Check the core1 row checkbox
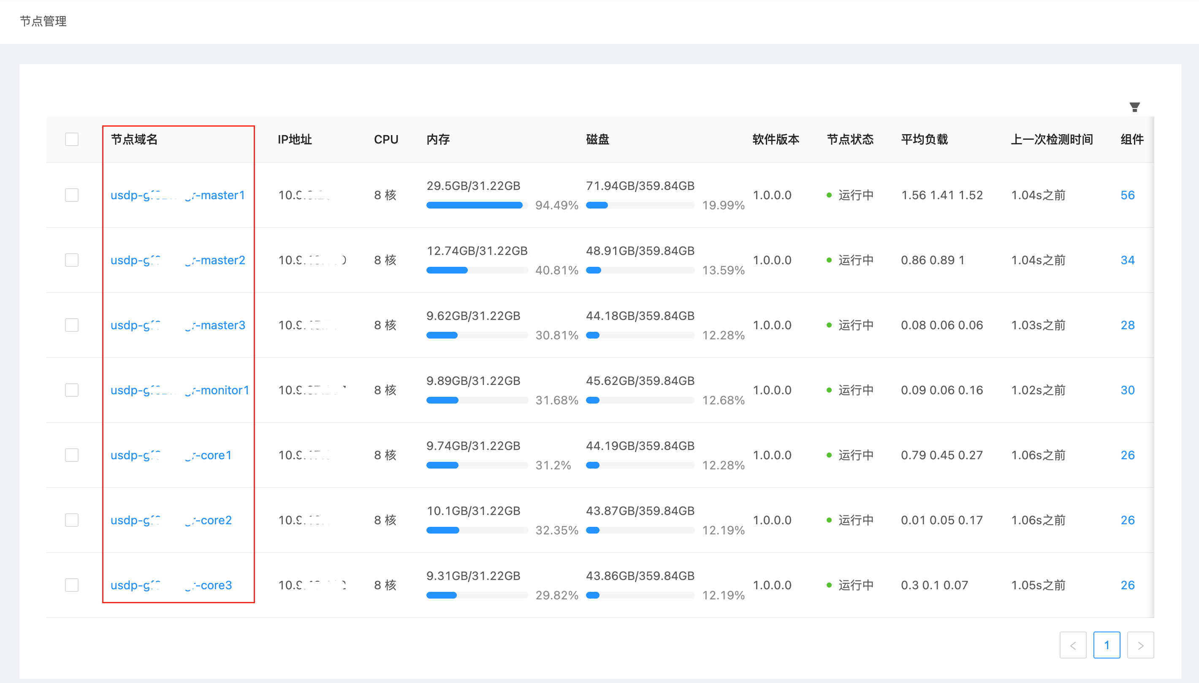 72,455
